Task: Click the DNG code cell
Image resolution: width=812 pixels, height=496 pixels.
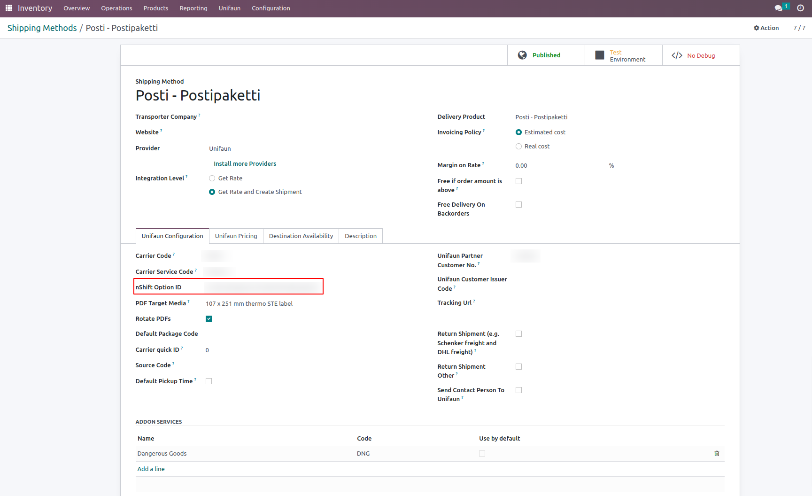Action: (363, 454)
